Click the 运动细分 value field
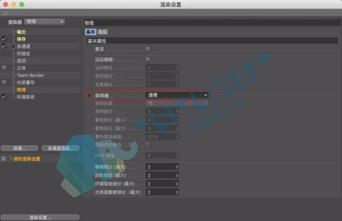 (162, 68)
